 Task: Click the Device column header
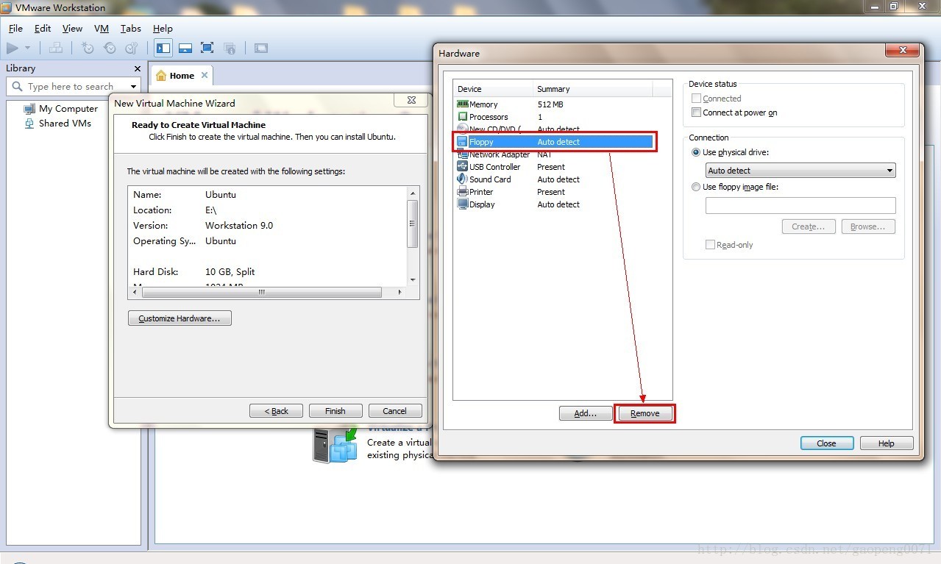tap(493, 89)
